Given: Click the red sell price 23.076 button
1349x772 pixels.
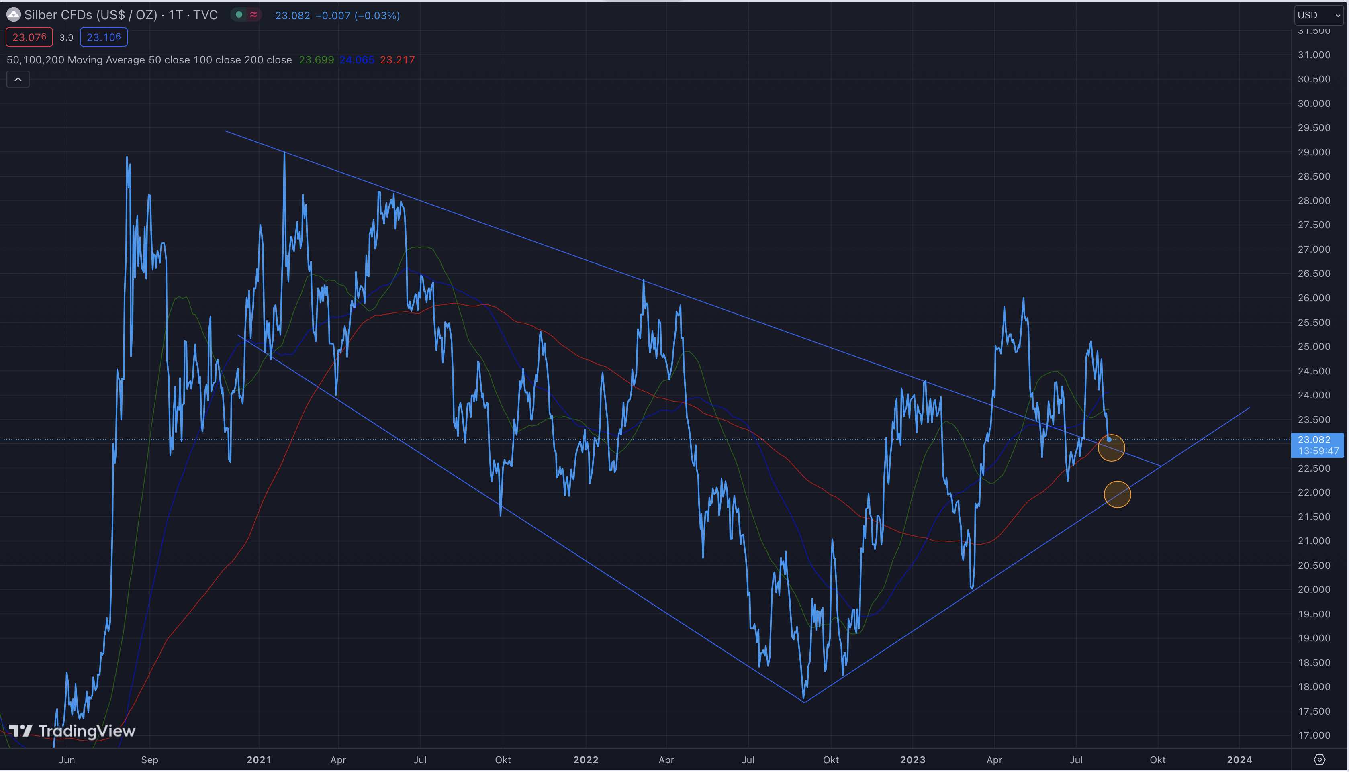Looking at the screenshot, I should (x=29, y=37).
